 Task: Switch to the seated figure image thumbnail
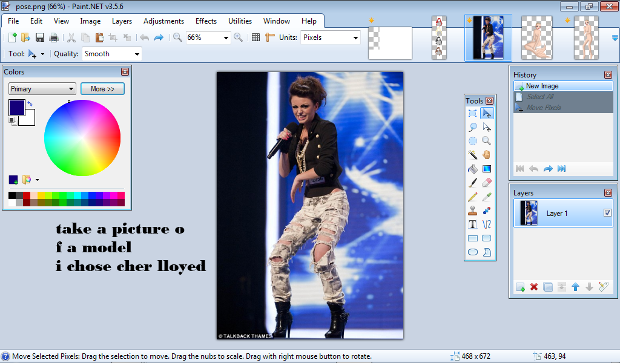click(x=536, y=38)
